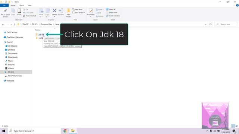Click Select none in ribbon
The width and height of the screenshot is (239, 134).
(x=112, y=13)
